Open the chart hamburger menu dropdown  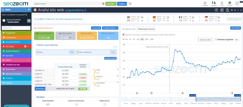(x=237, y=40)
